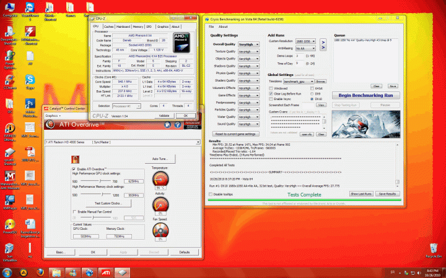Viewport: 446px width, 278px height.
Task: Launch Sun VirtualBox desktop icon
Action: pyautogui.click(x=9, y=252)
